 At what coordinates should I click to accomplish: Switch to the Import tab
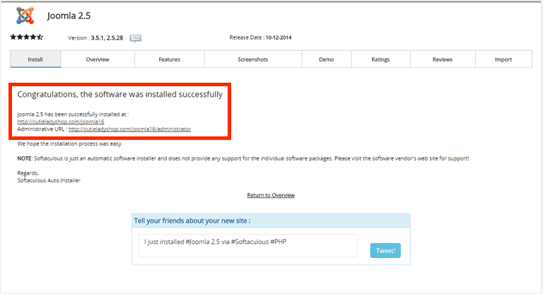point(503,59)
